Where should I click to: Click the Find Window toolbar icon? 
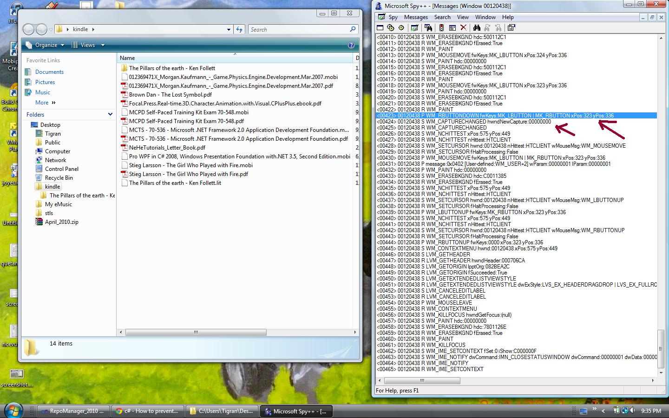pyautogui.click(x=428, y=27)
